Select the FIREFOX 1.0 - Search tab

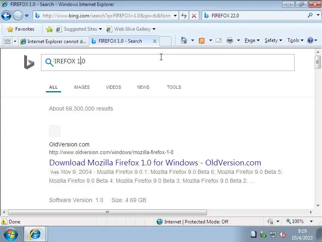click(124, 41)
